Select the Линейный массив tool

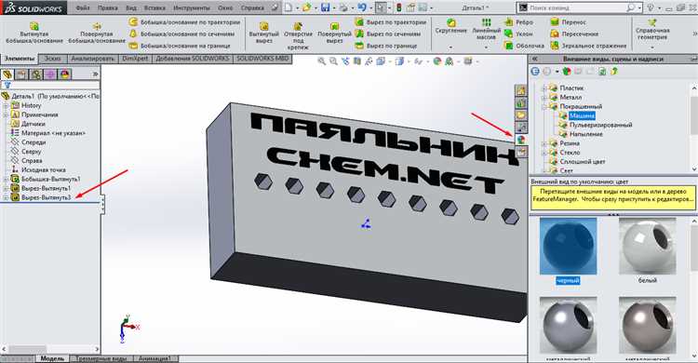pos(486,30)
